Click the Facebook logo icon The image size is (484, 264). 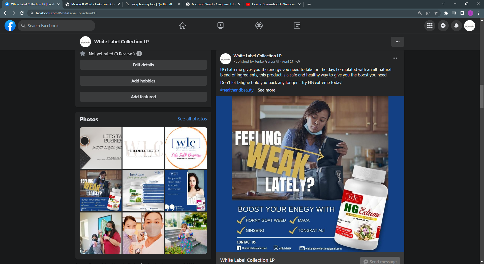point(10,26)
